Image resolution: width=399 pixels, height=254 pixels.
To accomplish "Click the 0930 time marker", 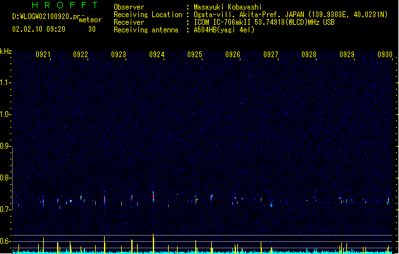I will pos(385,54).
